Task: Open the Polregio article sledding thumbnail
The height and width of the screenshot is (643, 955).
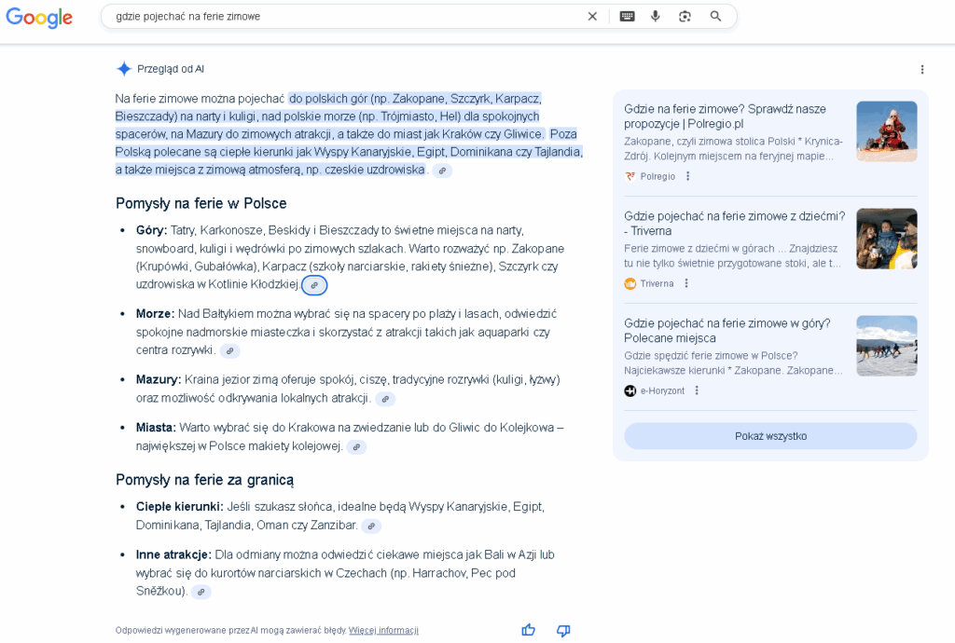Action: (x=886, y=131)
